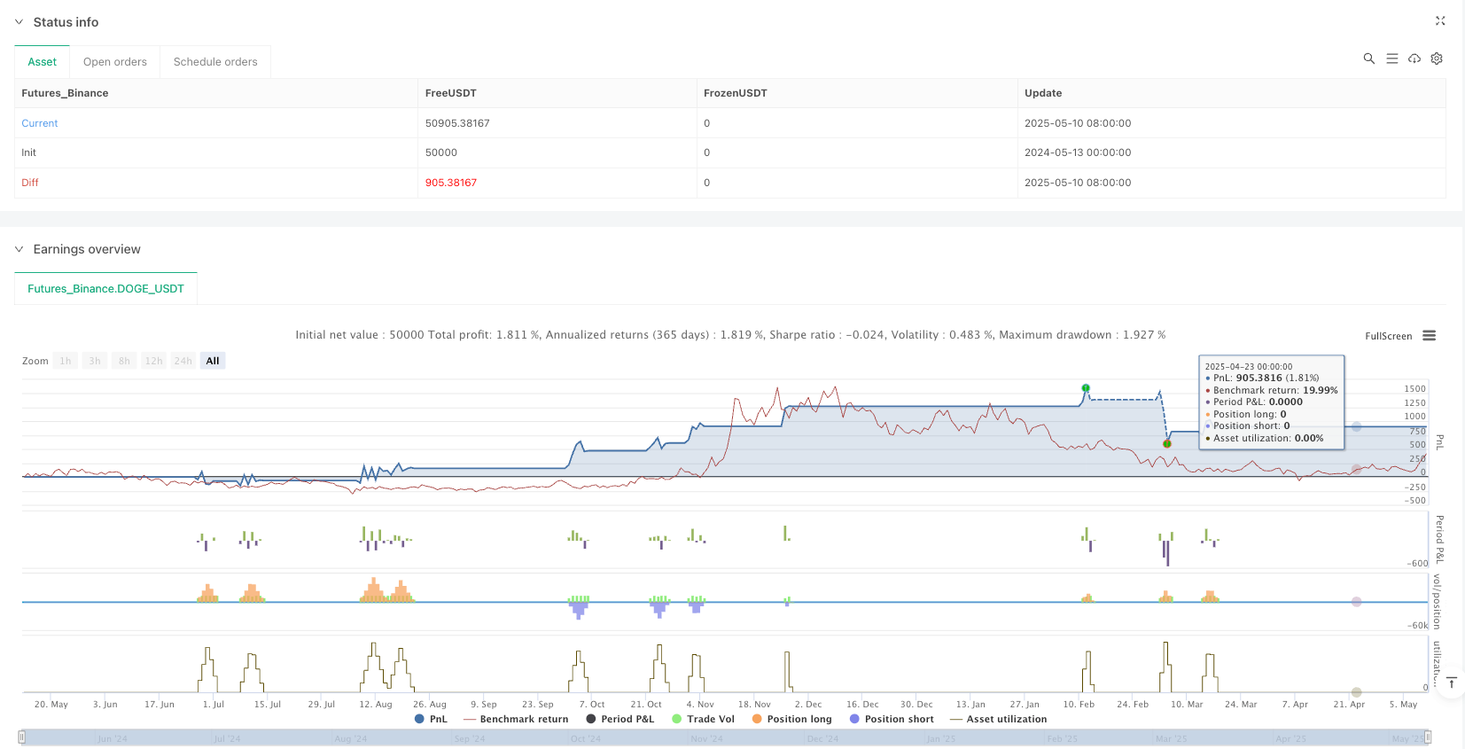Click the left handle of range navigator
Screen dimensions: 1465x749
[x=22, y=737]
